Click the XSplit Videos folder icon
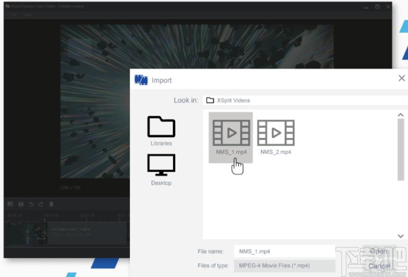Screen dimensions: 408x277 pyautogui.click(x=210, y=101)
